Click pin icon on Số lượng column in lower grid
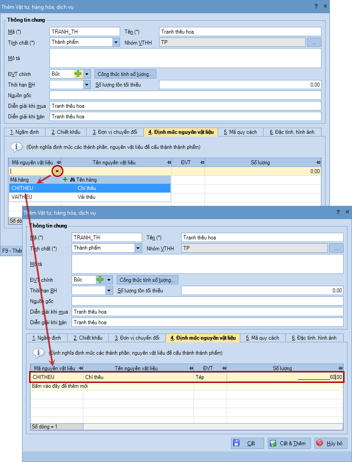The width and height of the screenshot is (352, 462). (340, 368)
